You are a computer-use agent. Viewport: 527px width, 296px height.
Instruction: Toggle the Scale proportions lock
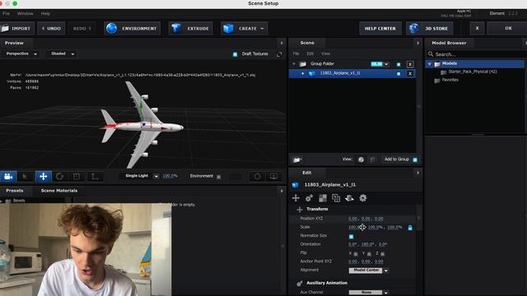coord(410,228)
